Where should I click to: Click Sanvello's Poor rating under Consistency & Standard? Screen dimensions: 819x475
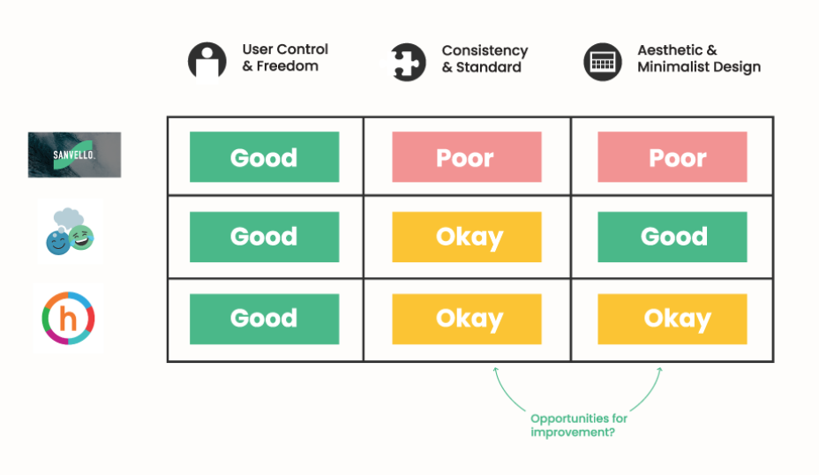click(x=466, y=157)
